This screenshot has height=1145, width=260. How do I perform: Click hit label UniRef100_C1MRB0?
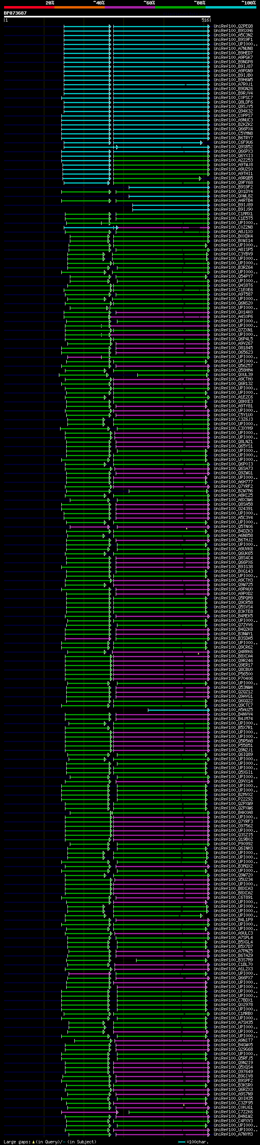coord(233,1013)
